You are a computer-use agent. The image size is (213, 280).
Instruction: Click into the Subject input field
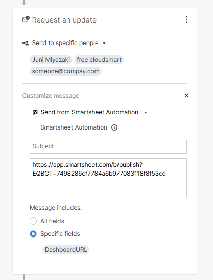tap(108, 146)
